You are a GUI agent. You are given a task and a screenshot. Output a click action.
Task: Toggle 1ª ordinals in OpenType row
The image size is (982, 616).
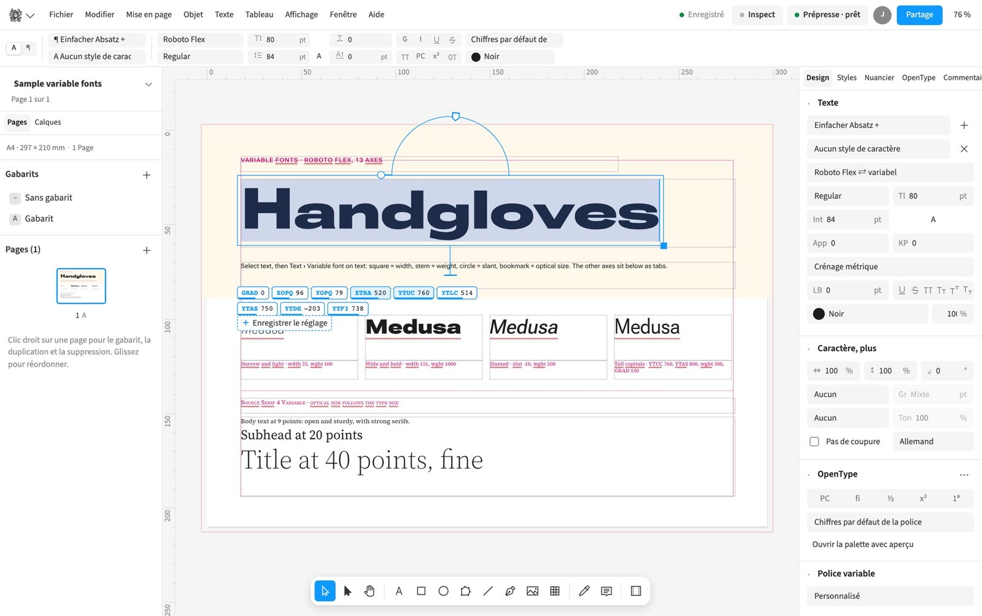tap(956, 498)
